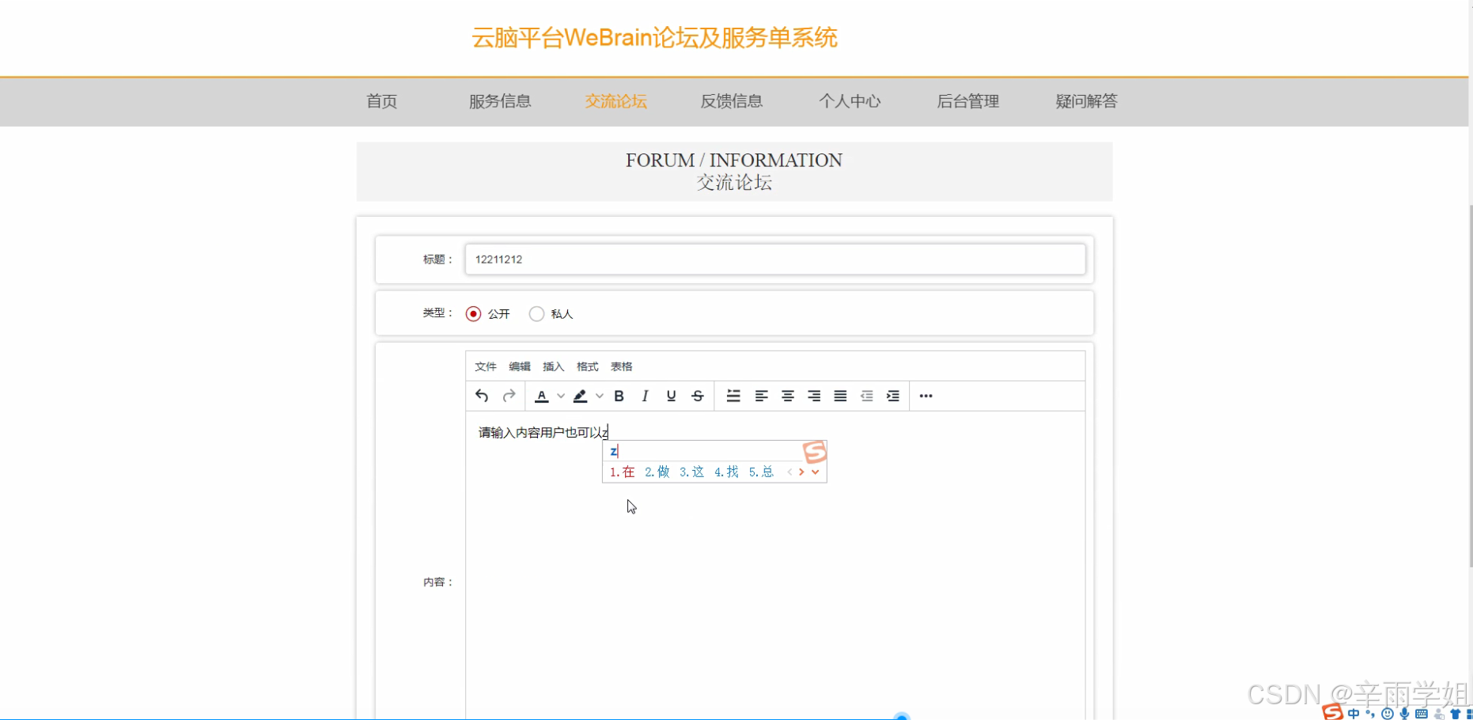The width and height of the screenshot is (1473, 720).
Task: Open the 编辑 editor menu
Action: pyautogui.click(x=519, y=366)
